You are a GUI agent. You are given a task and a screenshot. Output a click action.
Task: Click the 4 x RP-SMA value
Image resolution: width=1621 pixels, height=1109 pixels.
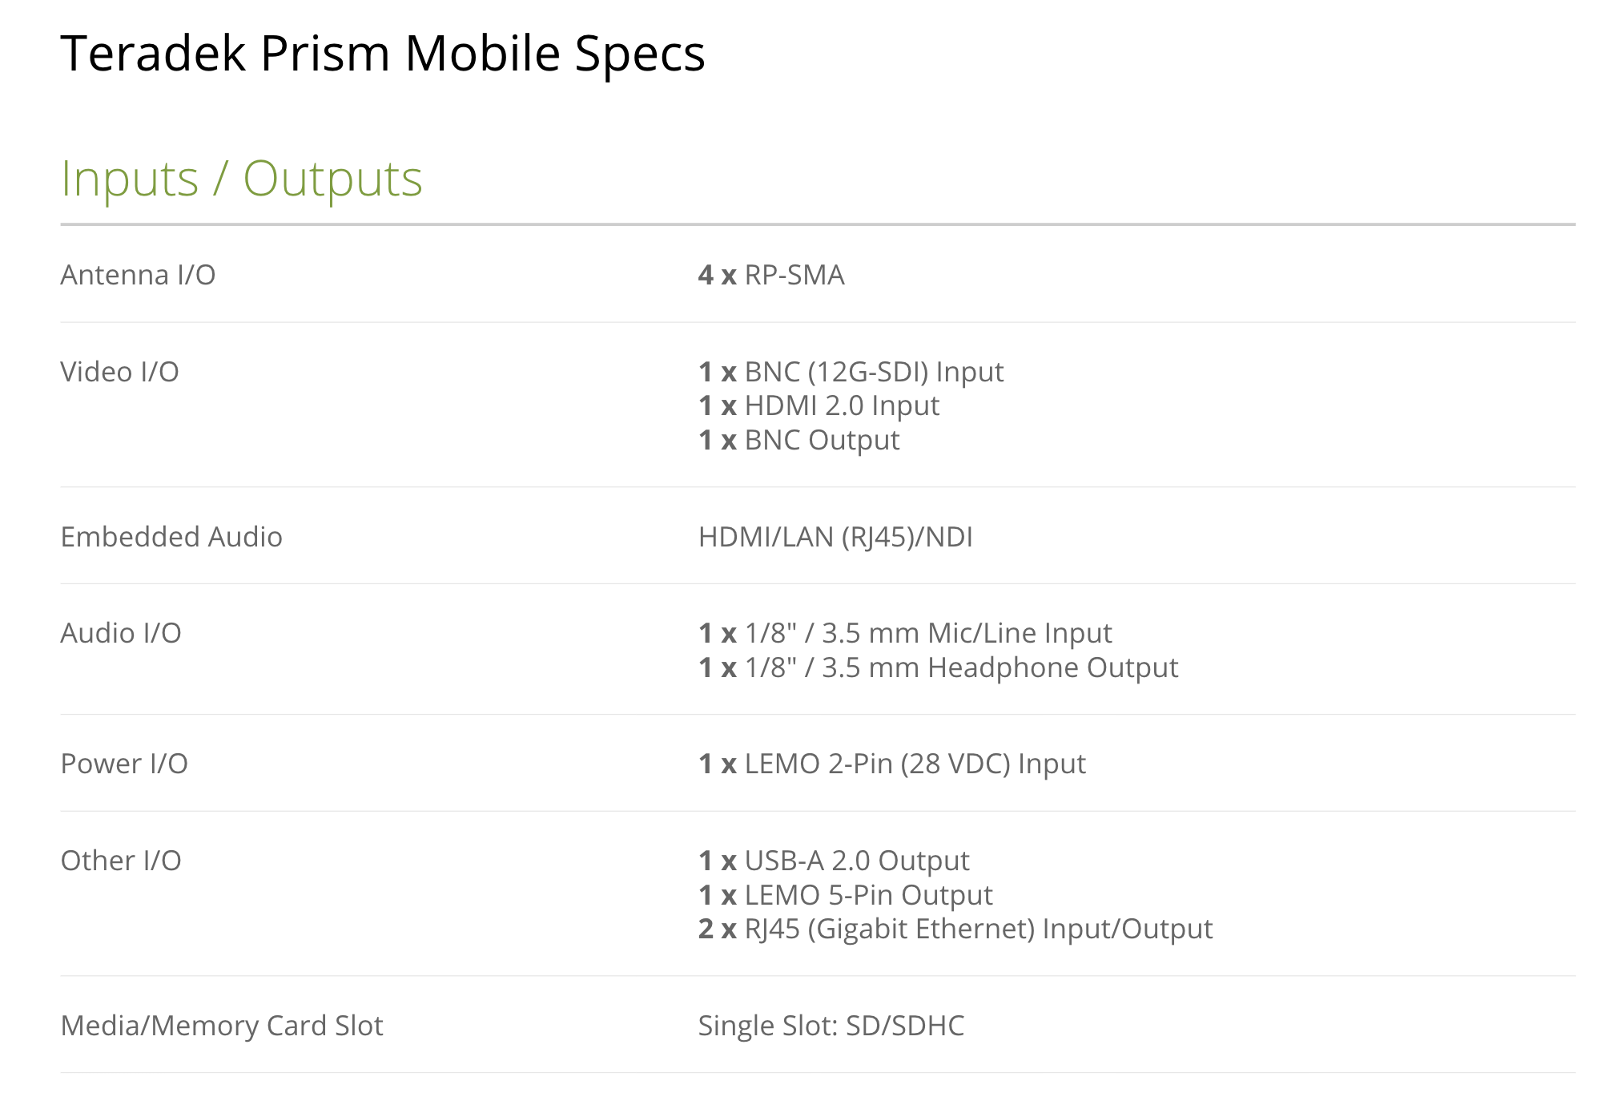point(770,275)
